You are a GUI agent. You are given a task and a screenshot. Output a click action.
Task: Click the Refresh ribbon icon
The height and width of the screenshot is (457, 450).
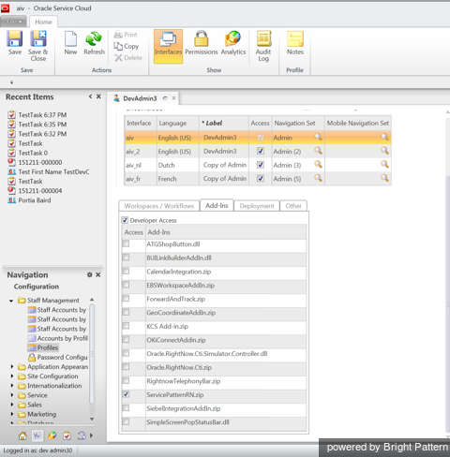[94, 43]
